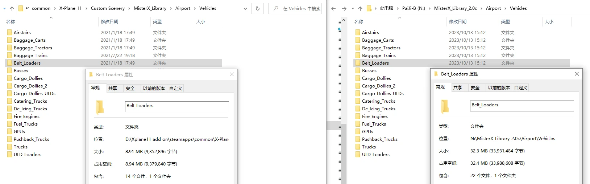Select Busses folder icon in right window
Image resolution: width=590 pixels, height=184 pixels.
[x=358, y=70]
